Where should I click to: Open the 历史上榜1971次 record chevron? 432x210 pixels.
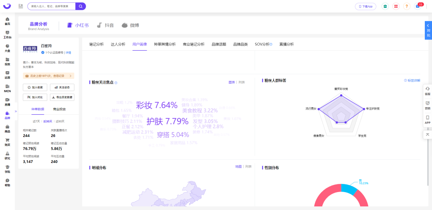pos(70,76)
